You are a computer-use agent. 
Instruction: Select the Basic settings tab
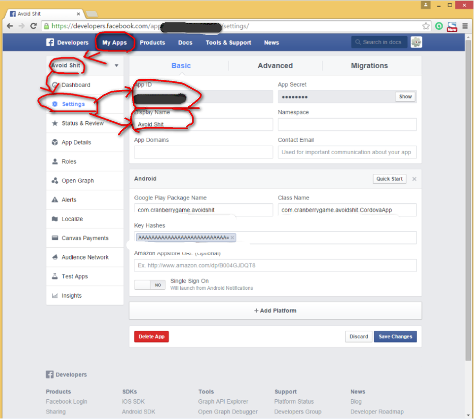click(x=181, y=65)
